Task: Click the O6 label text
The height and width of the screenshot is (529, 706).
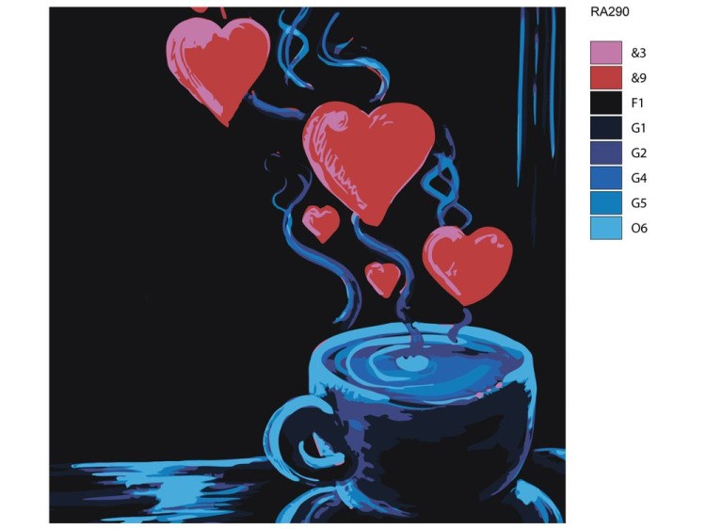Action: [639, 228]
